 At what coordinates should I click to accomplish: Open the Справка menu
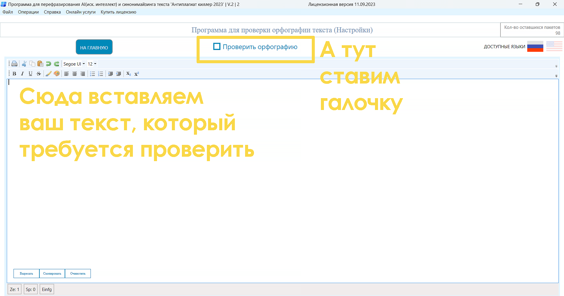pyautogui.click(x=52, y=12)
